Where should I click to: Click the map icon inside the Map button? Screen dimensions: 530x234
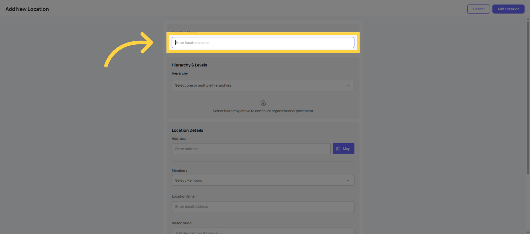(338, 149)
